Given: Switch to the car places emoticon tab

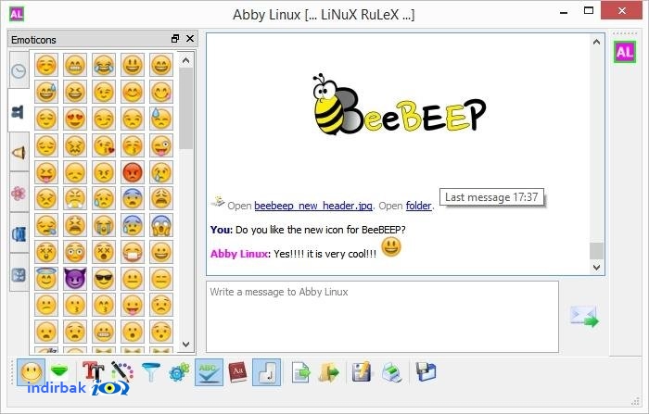Looking at the screenshot, I should (19, 233).
